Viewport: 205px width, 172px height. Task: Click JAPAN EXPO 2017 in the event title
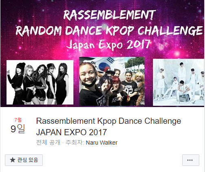tap(71, 132)
